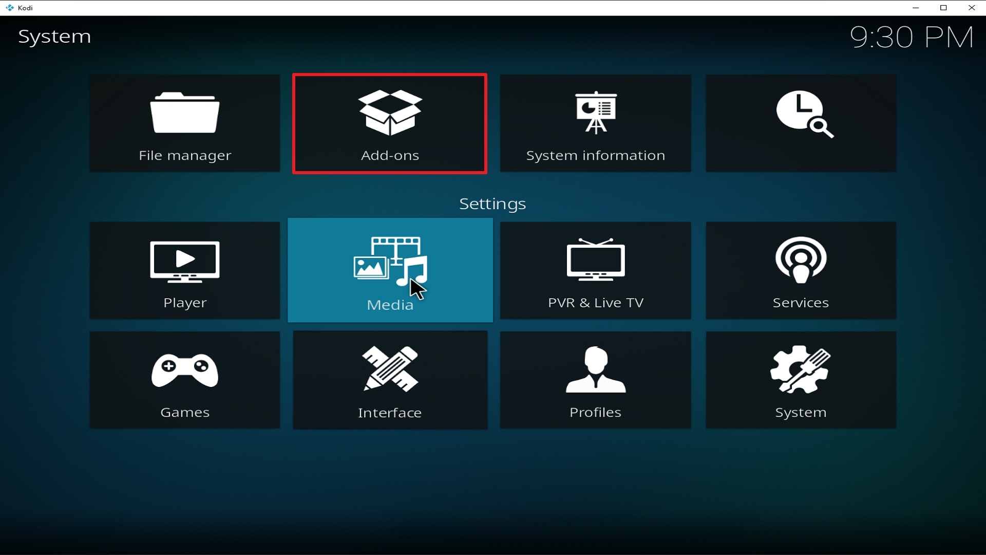Open the Add-ons box icon tile
Image resolution: width=986 pixels, height=555 pixels.
point(390,123)
